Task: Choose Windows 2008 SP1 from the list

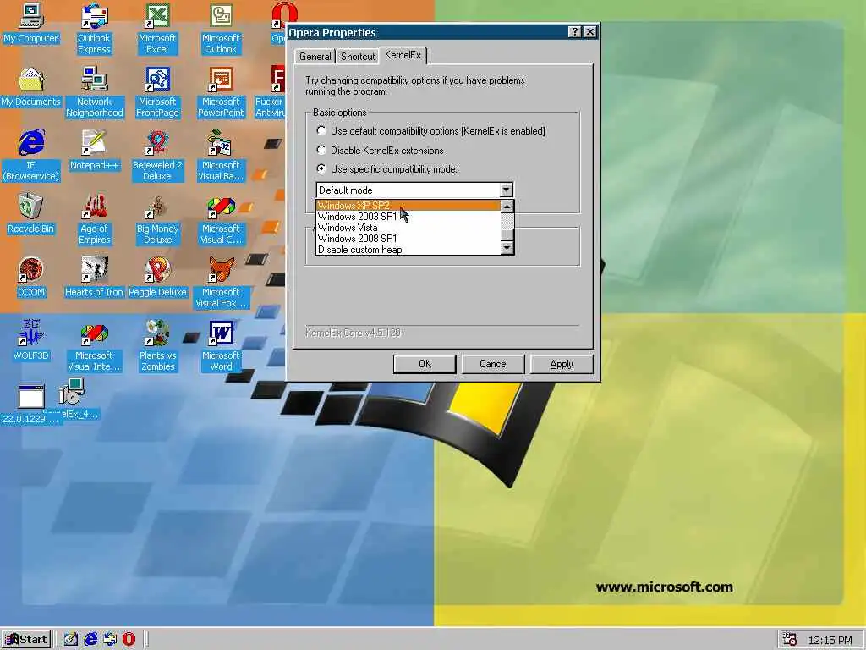Action: pos(408,239)
